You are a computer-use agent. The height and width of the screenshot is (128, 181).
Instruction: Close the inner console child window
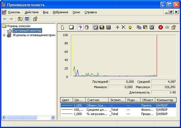coord(176,12)
